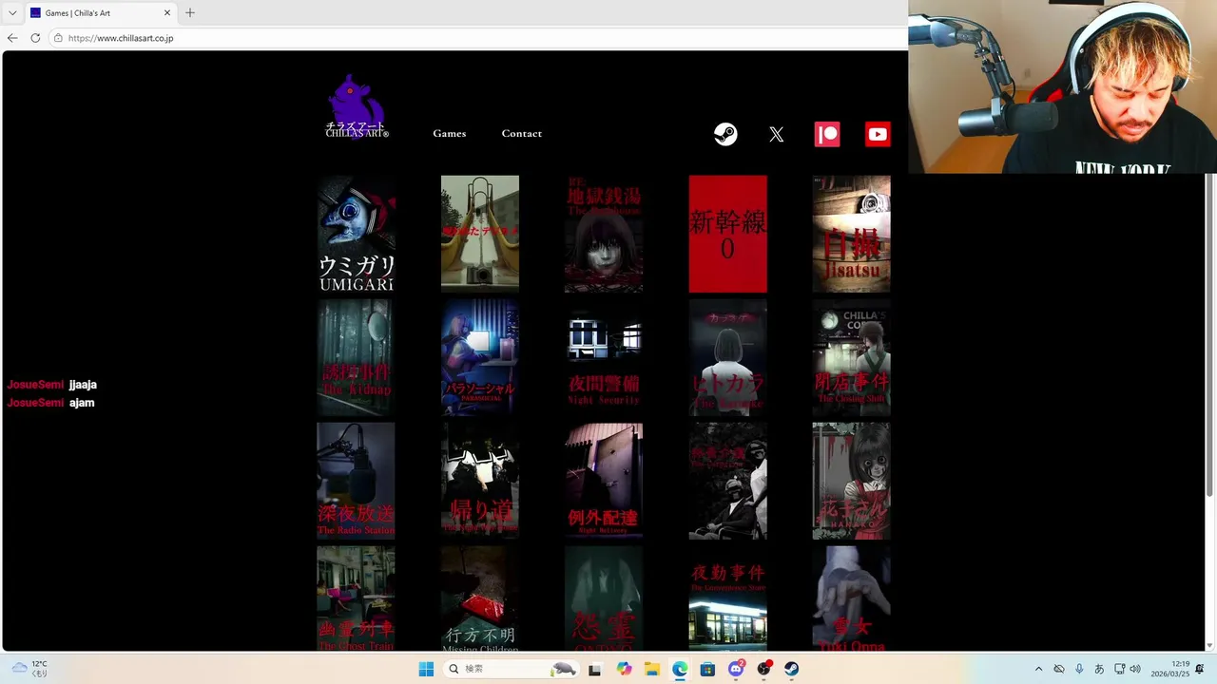
Task: Click the cloud sync tray icon
Action: (x=1058, y=669)
